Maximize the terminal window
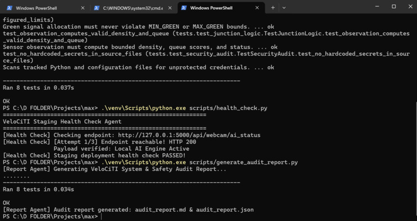417x221 pixels. (394, 7)
